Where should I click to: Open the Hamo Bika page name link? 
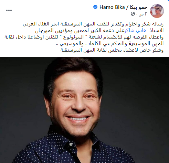tap(112, 7)
